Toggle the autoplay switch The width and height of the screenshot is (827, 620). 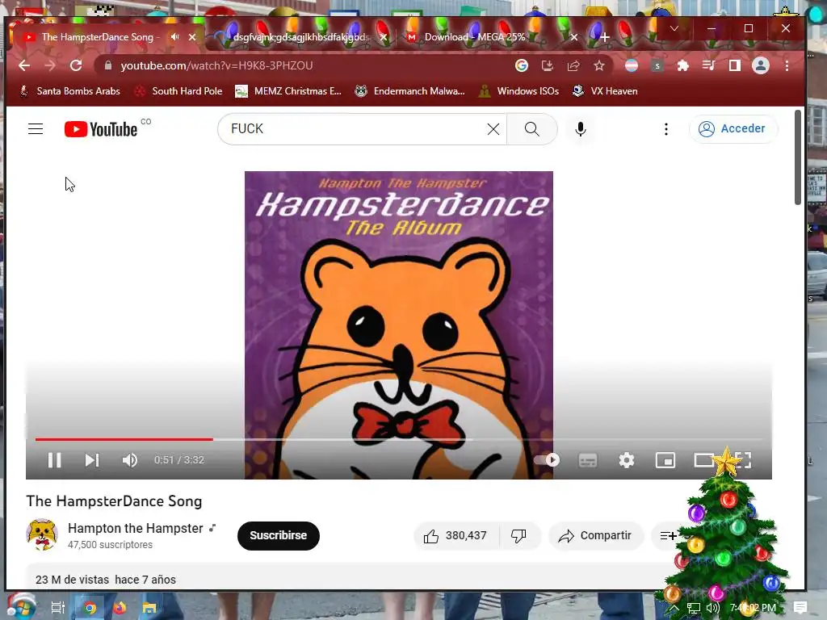(547, 459)
